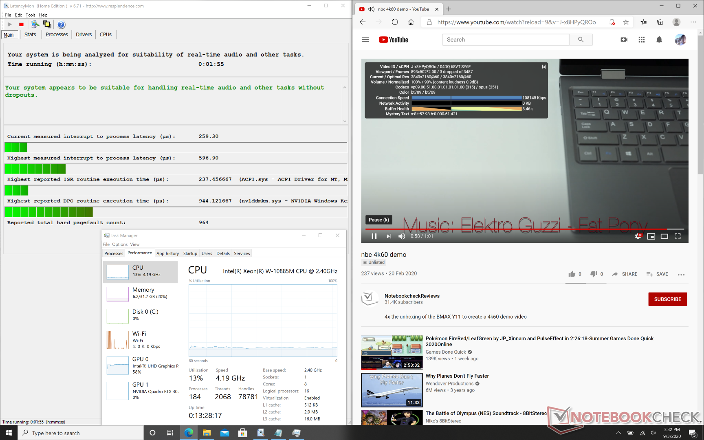Open LatencyMon Edit menu
This screenshot has width=704, height=440.
(x=18, y=15)
